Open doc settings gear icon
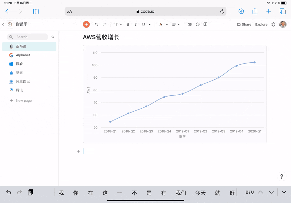 coord(273,25)
